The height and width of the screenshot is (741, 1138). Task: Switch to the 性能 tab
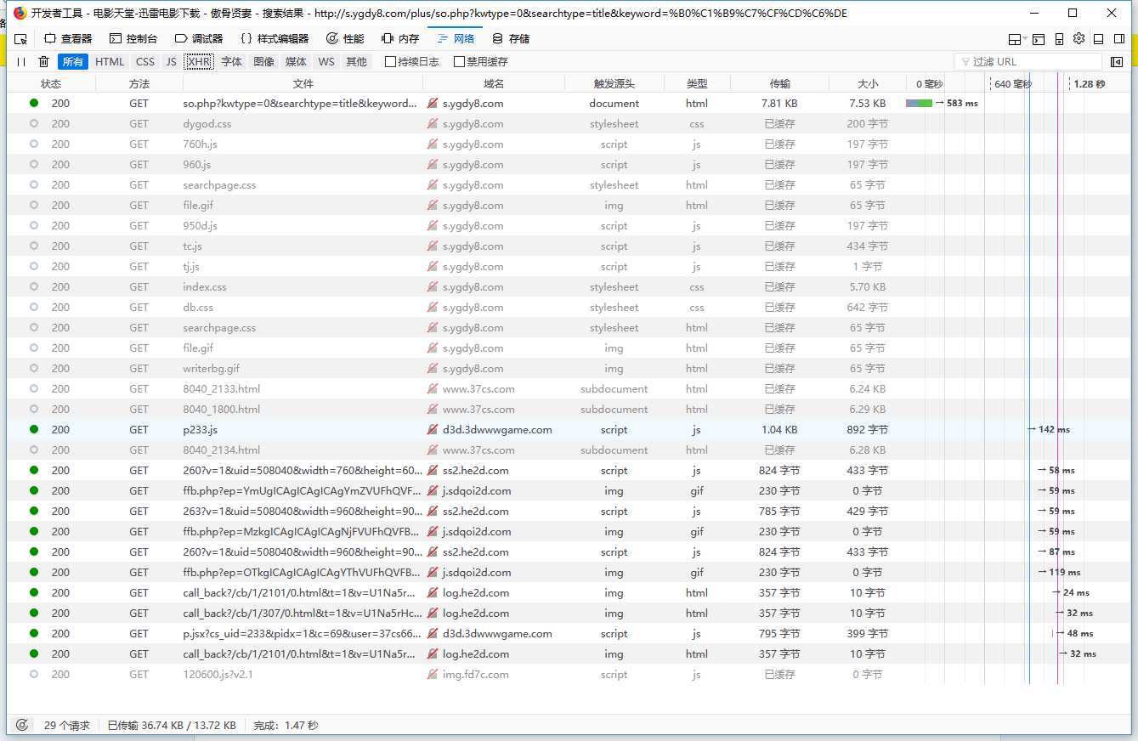pyautogui.click(x=345, y=39)
